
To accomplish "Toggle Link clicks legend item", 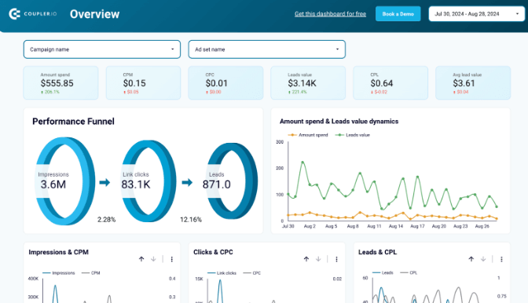I will [x=222, y=272].
